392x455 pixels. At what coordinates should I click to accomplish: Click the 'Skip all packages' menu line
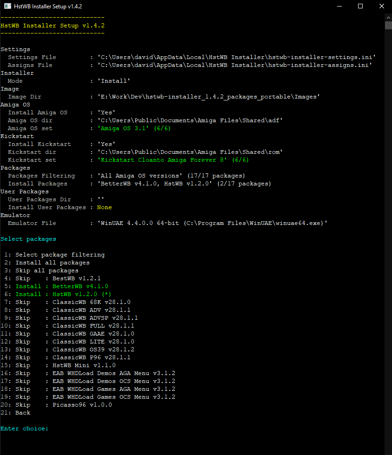41,270
